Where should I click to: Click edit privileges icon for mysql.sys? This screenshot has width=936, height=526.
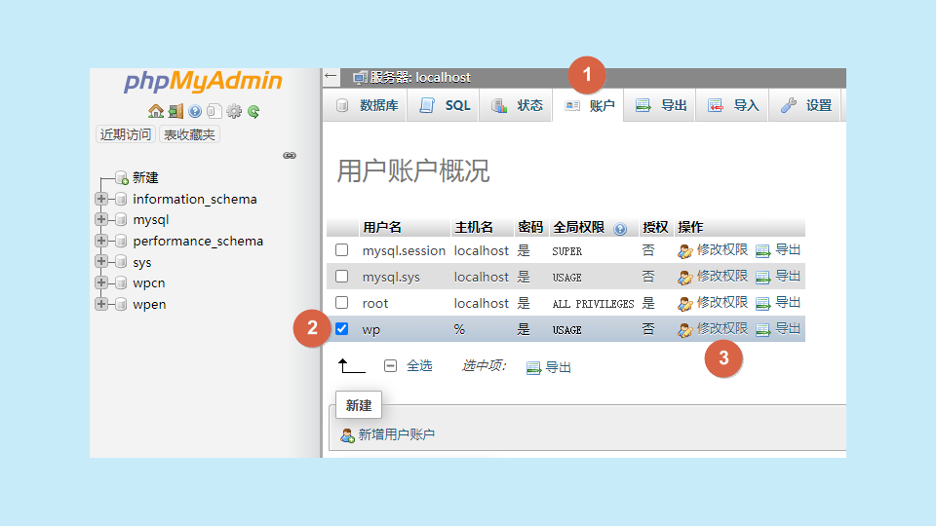coord(684,278)
